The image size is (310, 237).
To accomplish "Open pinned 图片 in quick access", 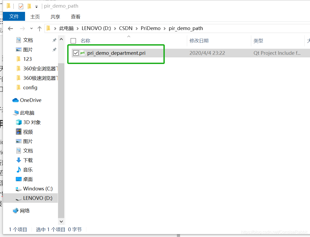I will (28, 50).
